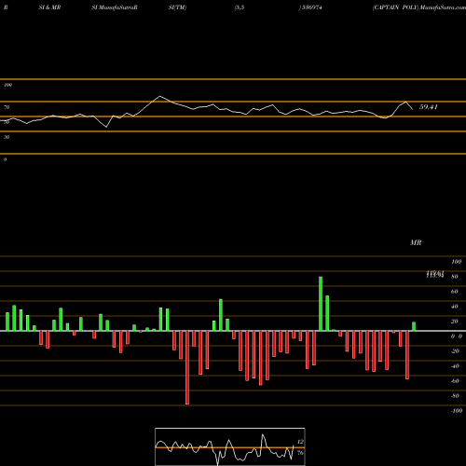466x466 pixels.
Task: Click the 536974 code in header
Action: point(311,7)
